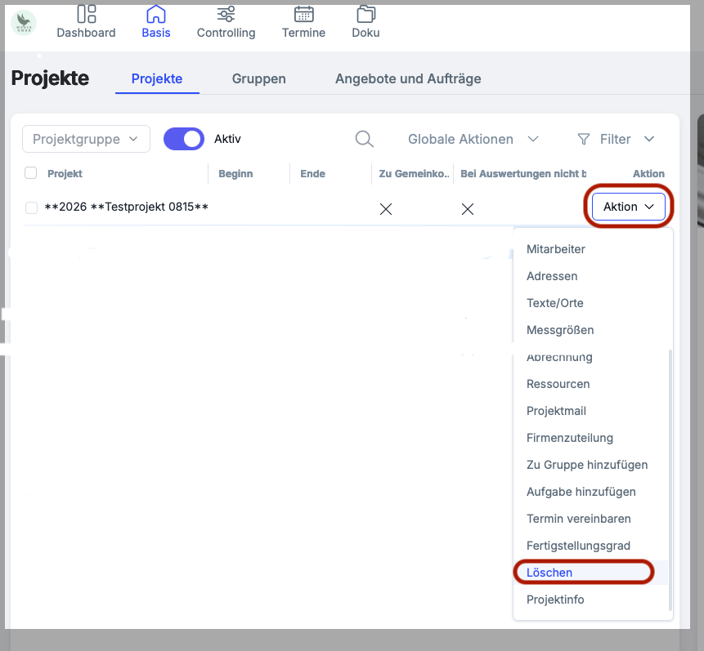Click the company logo icon

[x=24, y=22]
